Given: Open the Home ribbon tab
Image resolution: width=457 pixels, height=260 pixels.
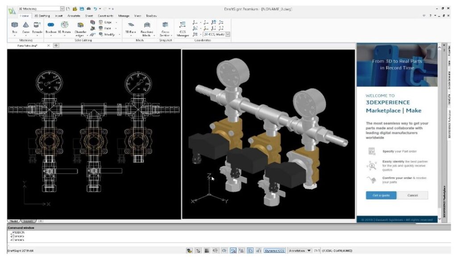Looking at the screenshot, I should pyautogui.click(x=24, y=16).
